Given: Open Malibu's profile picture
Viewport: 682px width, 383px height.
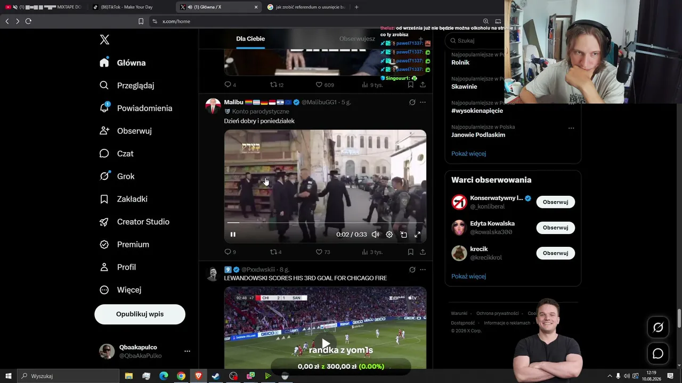Looking at the screenshot, I should 213,106.
